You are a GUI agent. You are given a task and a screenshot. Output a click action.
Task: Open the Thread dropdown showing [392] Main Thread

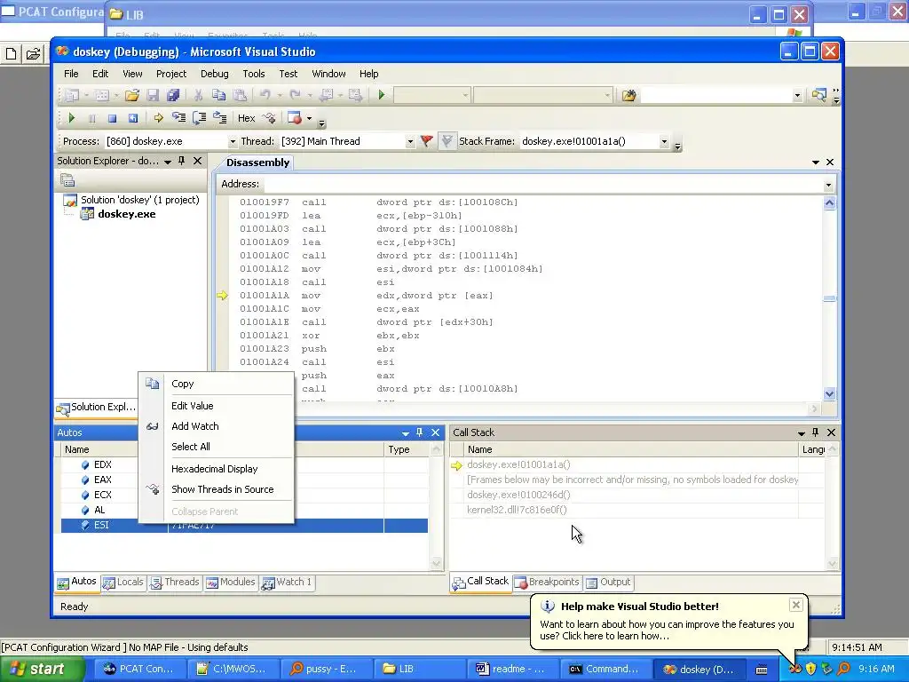pos(410,141)
